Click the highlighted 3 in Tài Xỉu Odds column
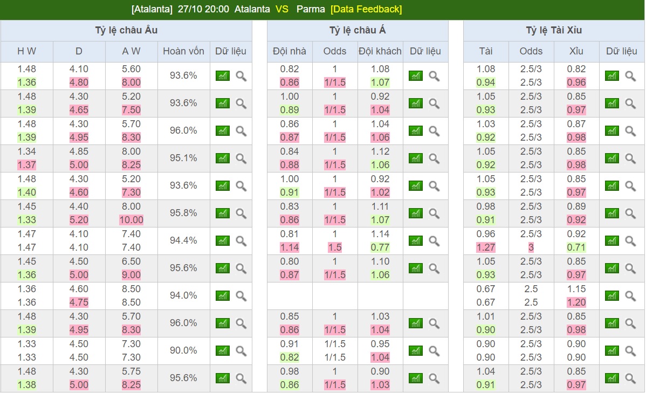The width and height of the screenshot is (646, 393). 531,247
